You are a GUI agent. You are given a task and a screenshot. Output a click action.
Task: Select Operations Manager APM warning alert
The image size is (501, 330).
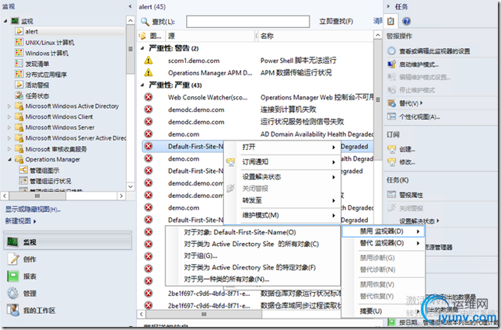(258, 73)
